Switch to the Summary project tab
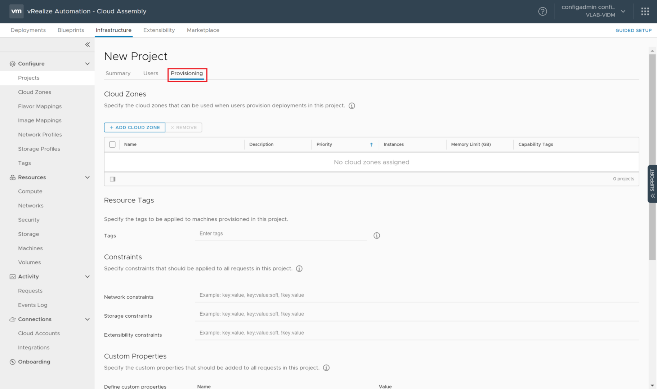657x389 pixels. (x=118, y=73)
